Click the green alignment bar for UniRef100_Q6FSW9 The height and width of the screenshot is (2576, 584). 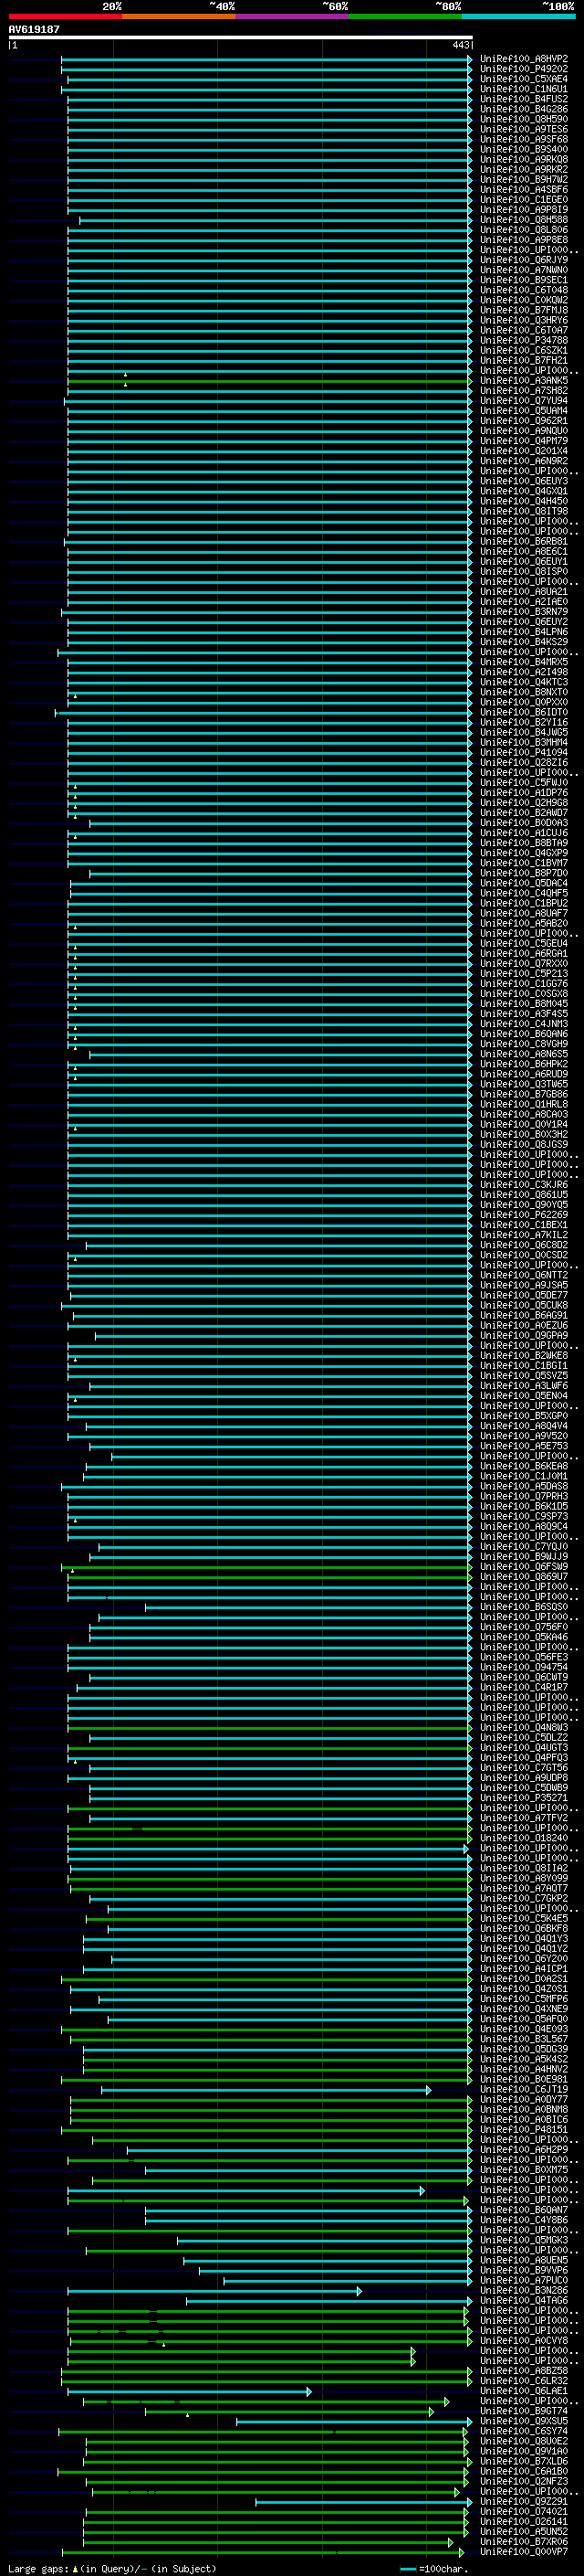(266, 1567)
